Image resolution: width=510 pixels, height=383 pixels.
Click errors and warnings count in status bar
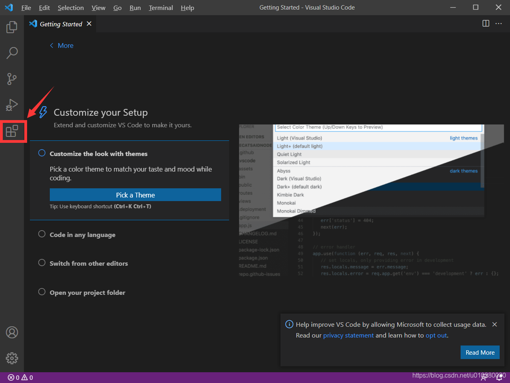pos(20,377)
